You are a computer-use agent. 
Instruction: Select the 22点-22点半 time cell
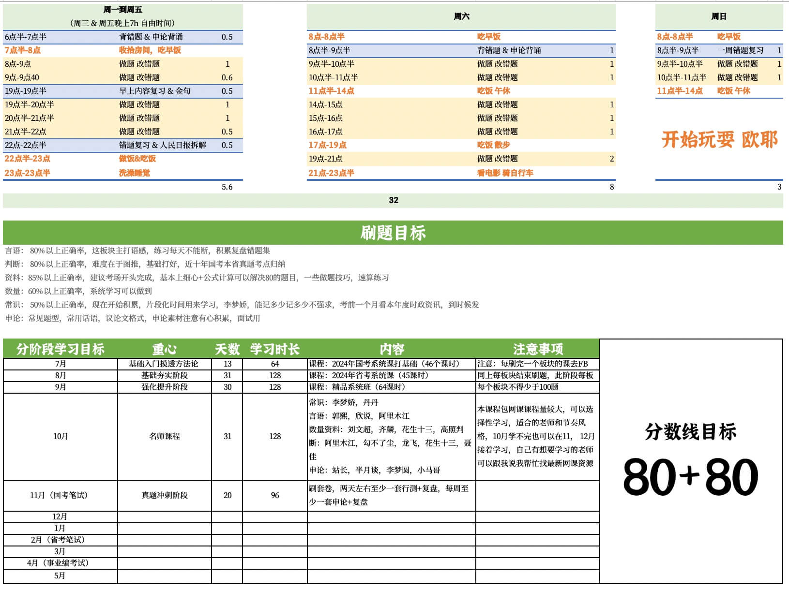26,145
